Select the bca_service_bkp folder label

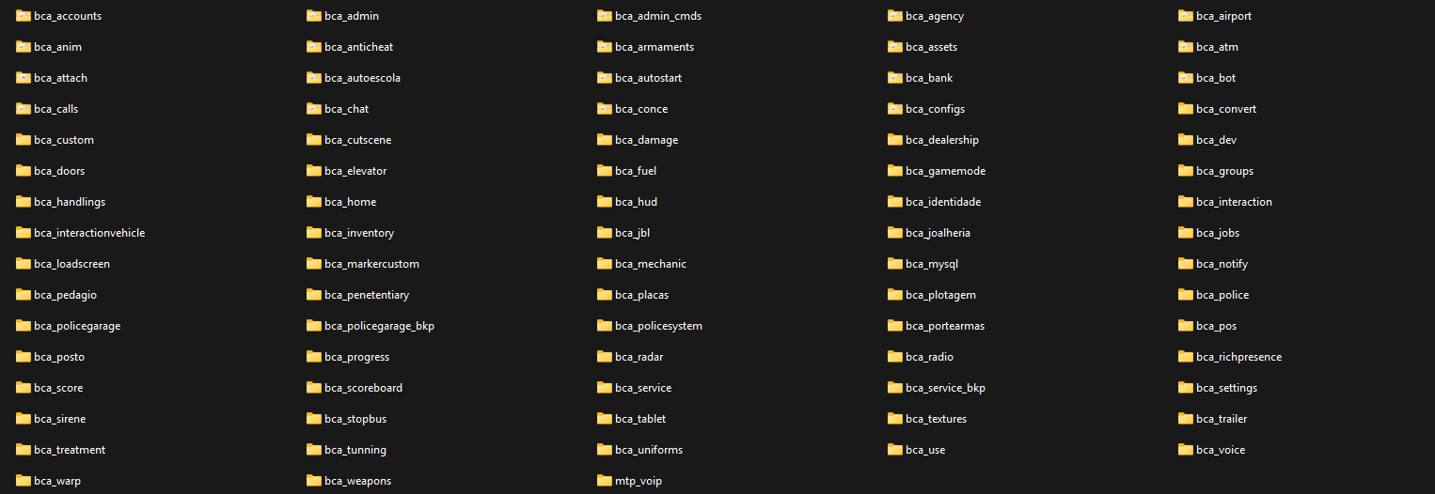point(945,388)
